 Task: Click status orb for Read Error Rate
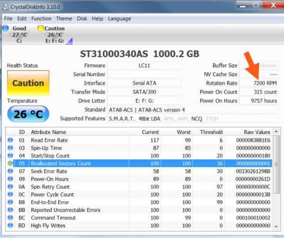tap(10, 140)
